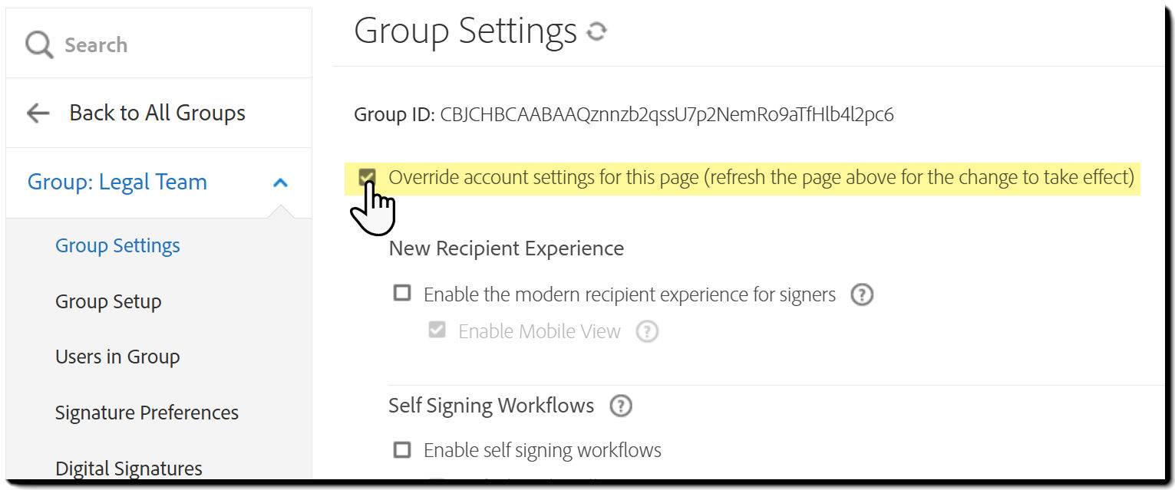Click the back arrow icon
Image resolution: width=1175 pixels, height=490 pixels.
[x=37, y=113]
